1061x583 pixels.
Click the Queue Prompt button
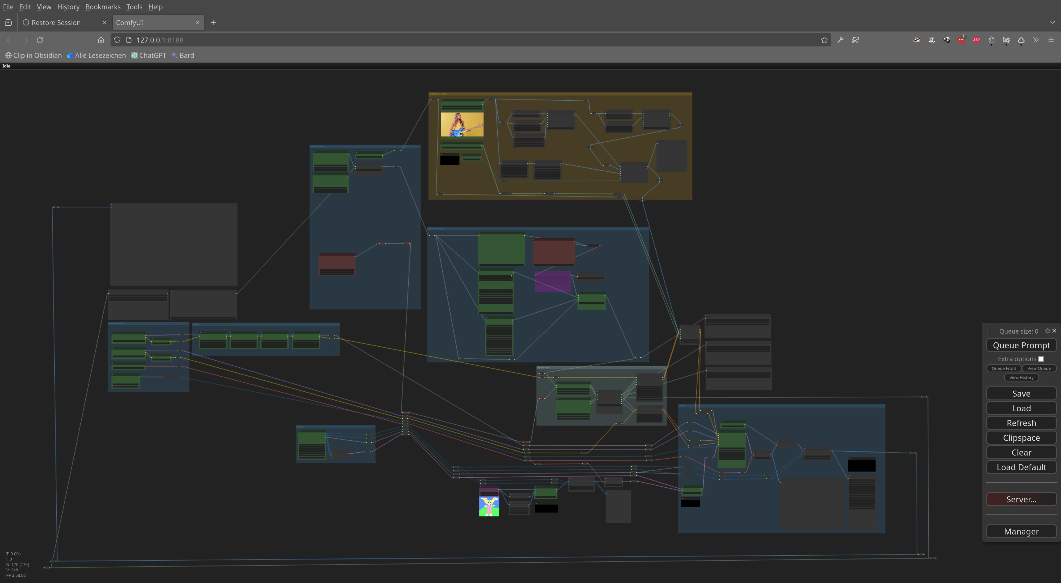(1021, 345)
